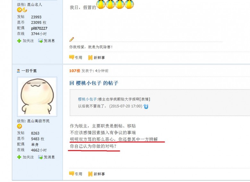This screenshot has height=182, width=250.
Task: Click the blue return arrow in quoted text
Action: pos(146,106)
